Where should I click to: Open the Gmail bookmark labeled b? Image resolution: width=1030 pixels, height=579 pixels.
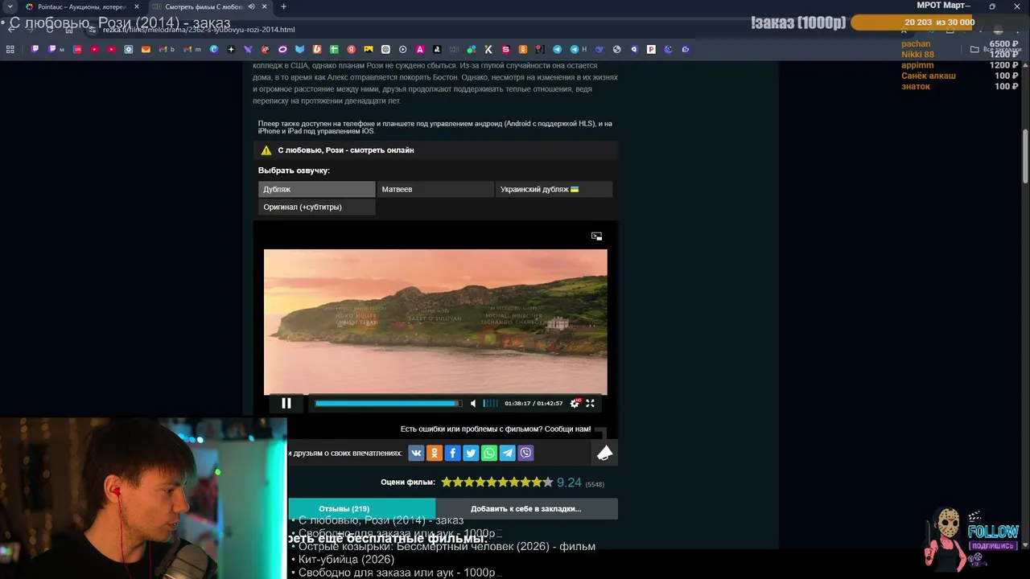click(x=167, y=49)
